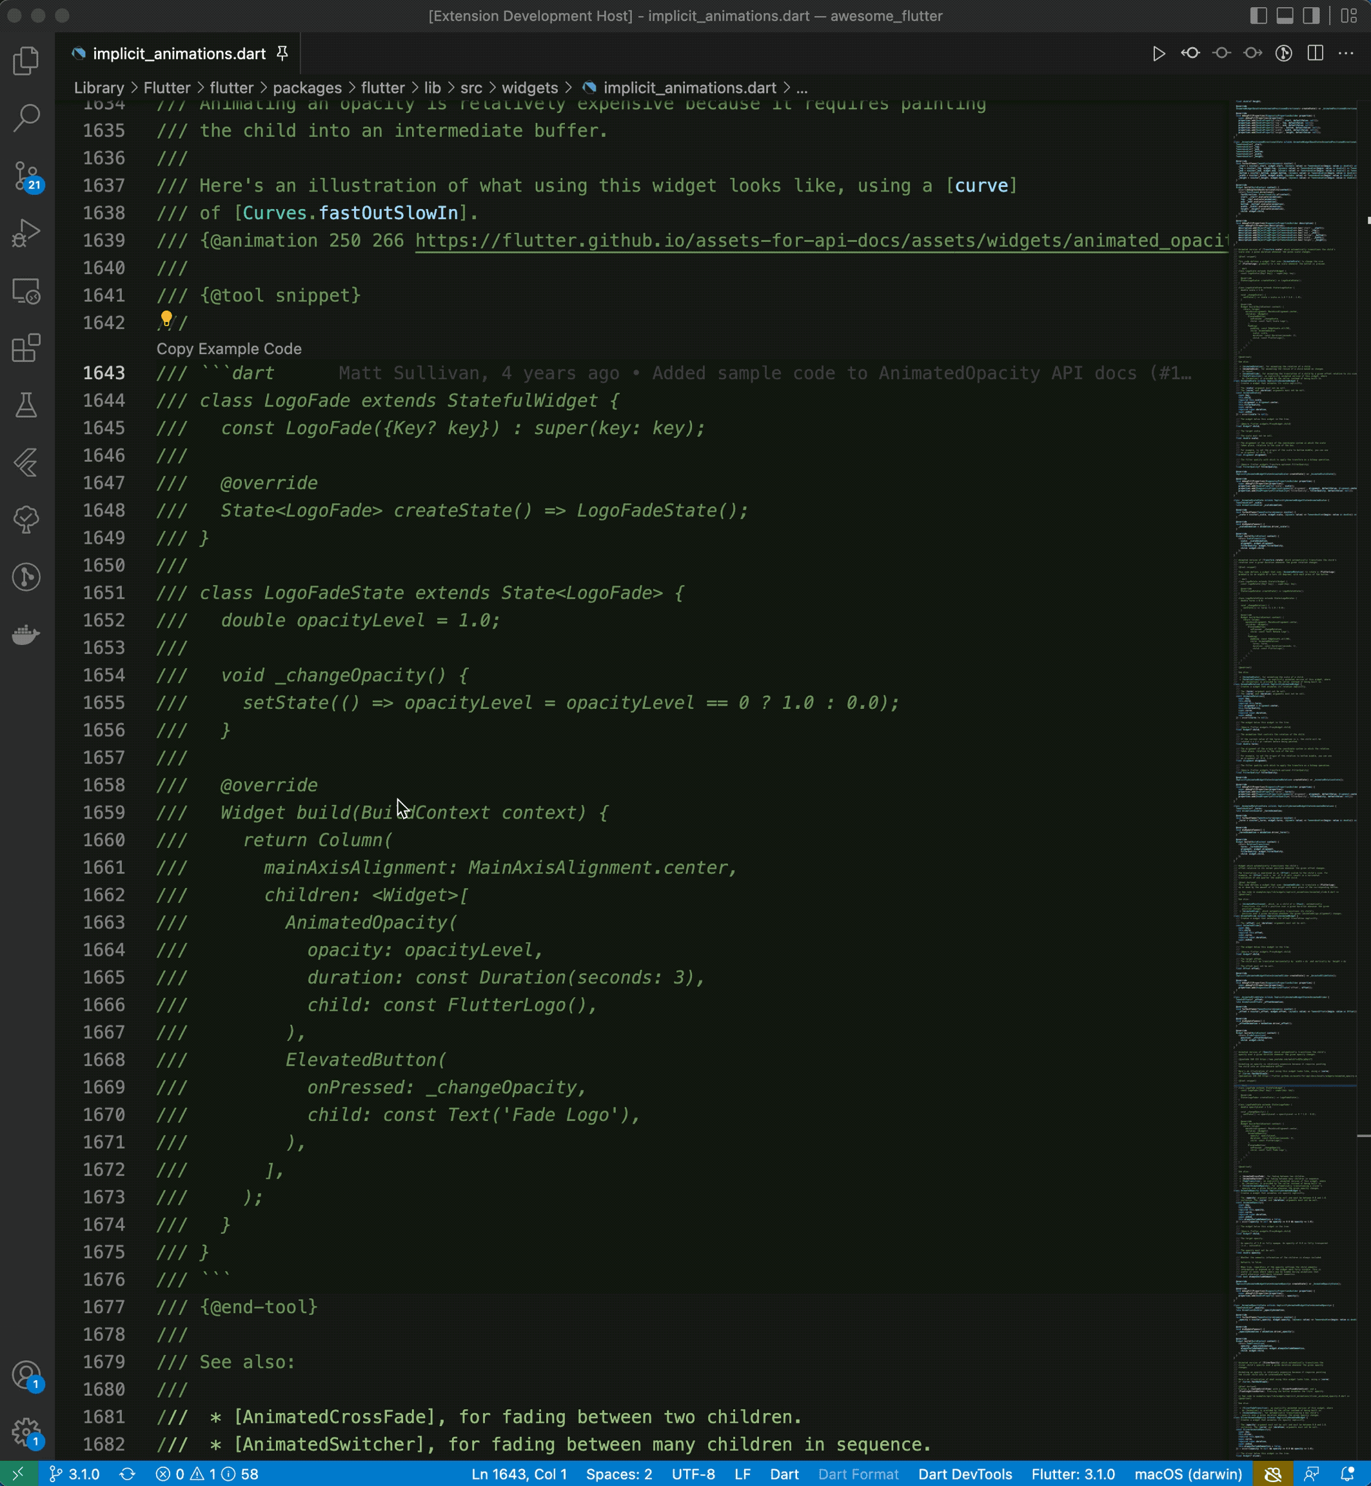Click the Copy Example Code code lens
Viewport: 1371px width, 1486px height.
tap(228, 349)
